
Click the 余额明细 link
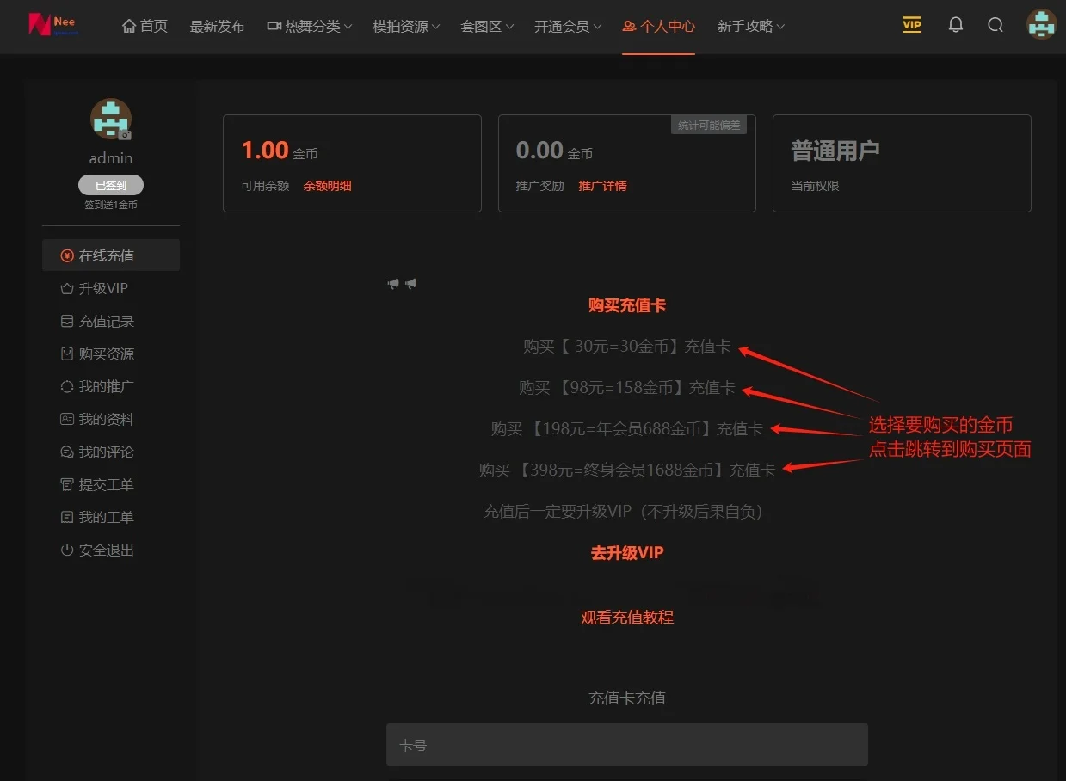pos(327,186)
